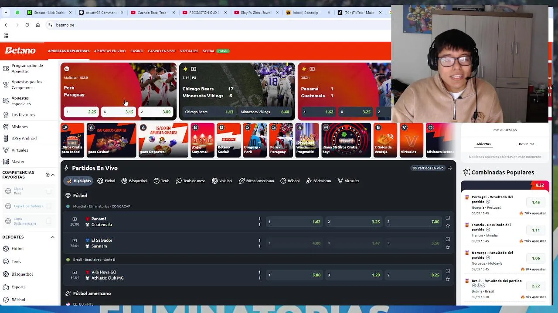Open live stream icon for Panamá row
This screenshot has width=558, height=313.
coord(75,219)
